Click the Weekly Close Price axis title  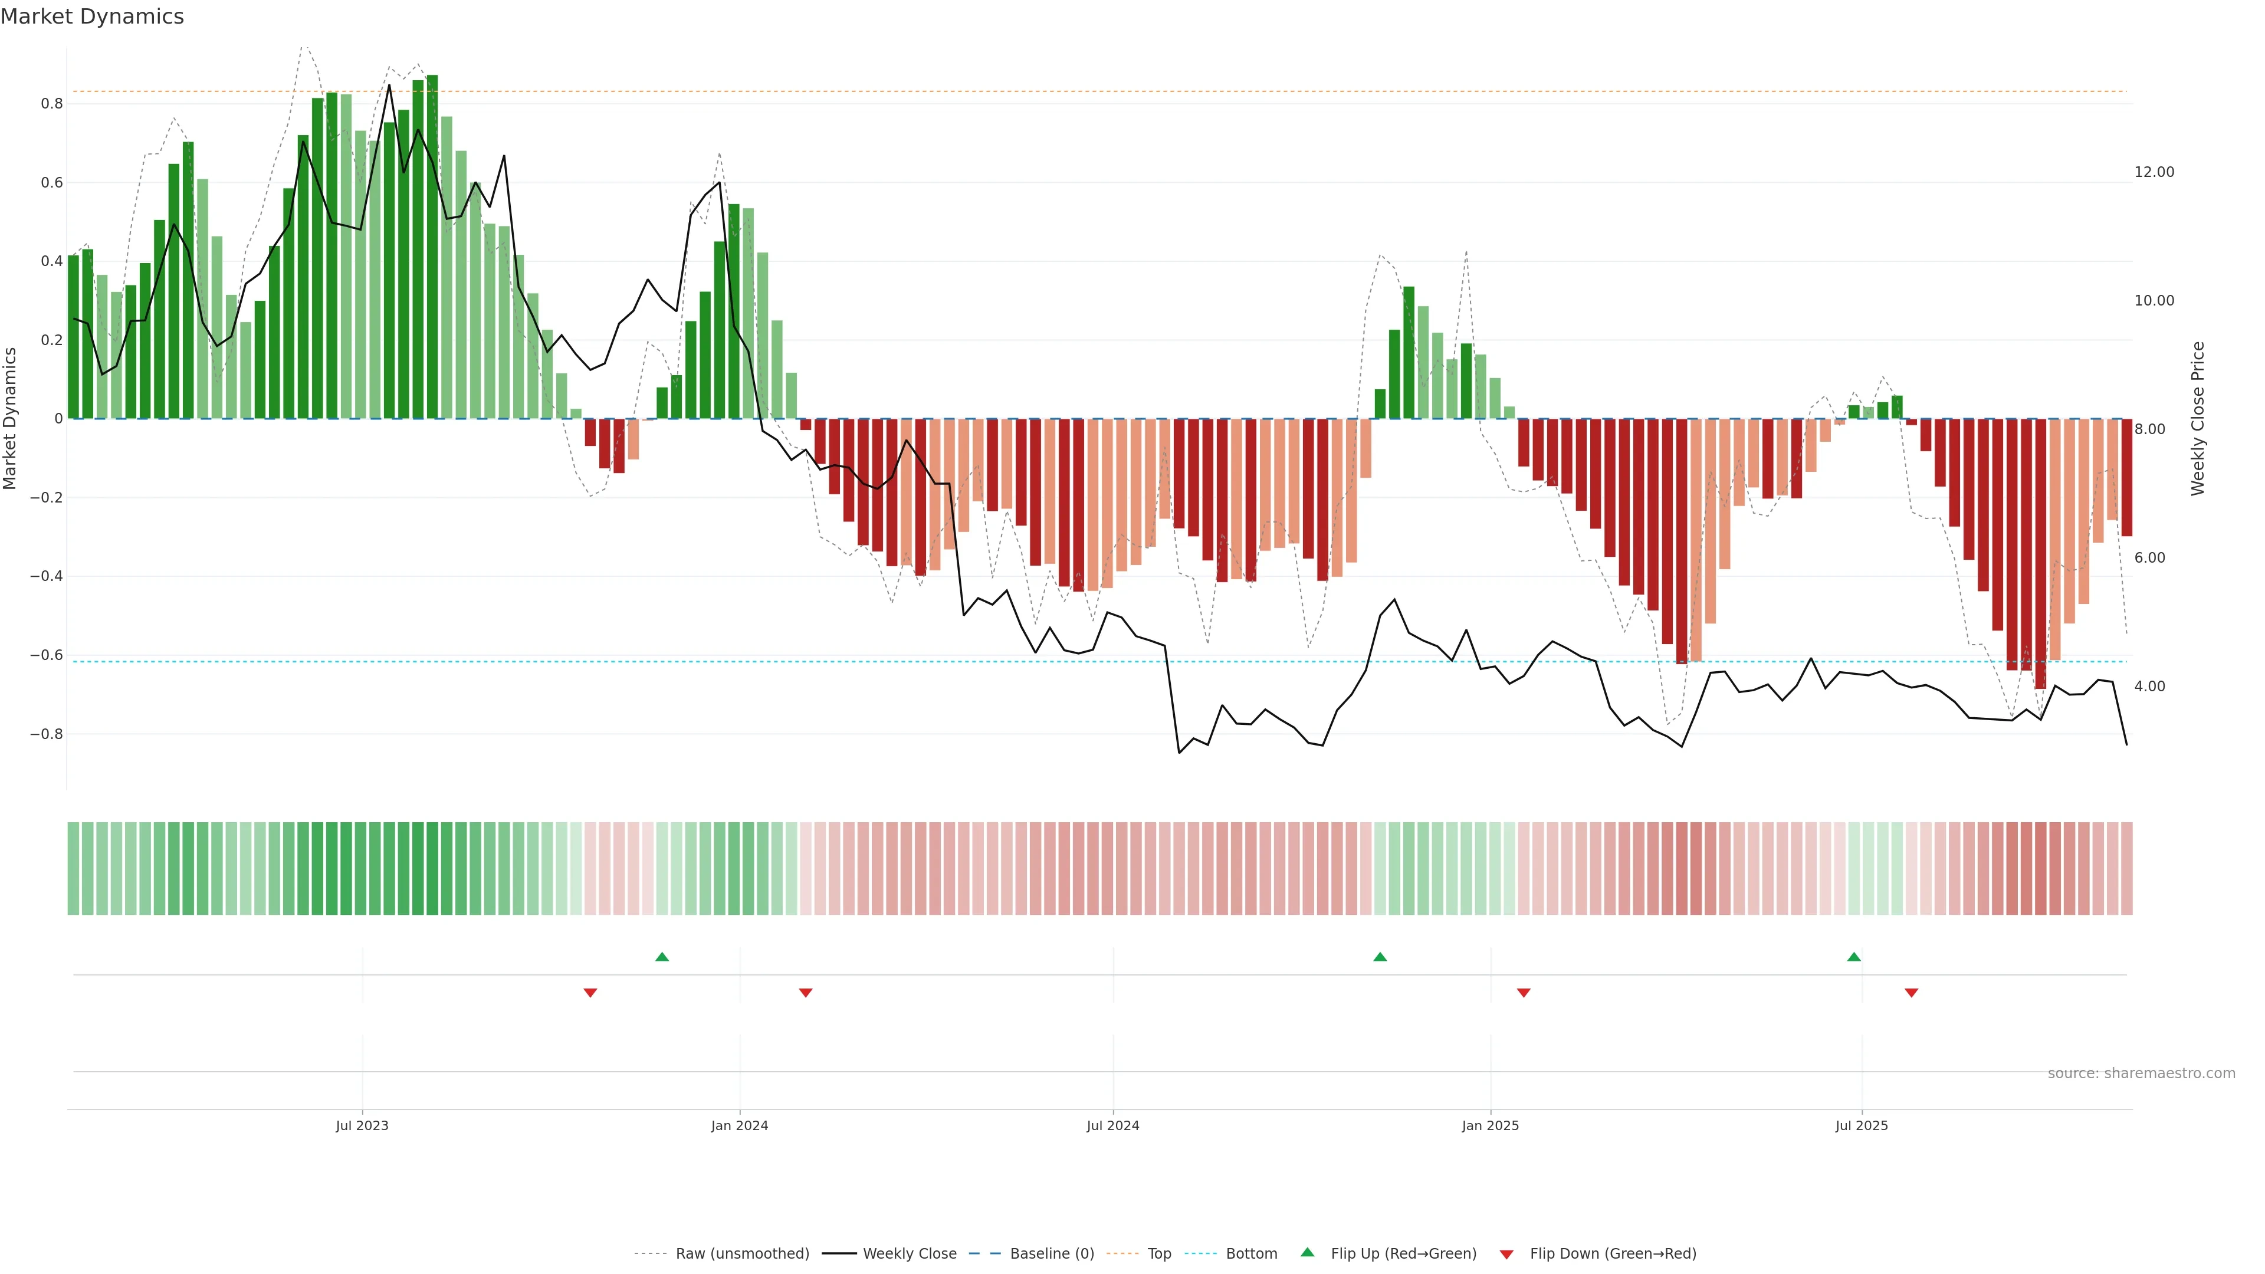tap(2197, 419)
